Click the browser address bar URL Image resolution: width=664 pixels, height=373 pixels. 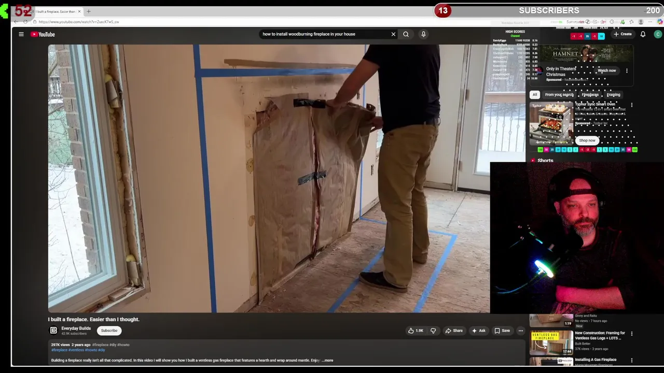78,22
